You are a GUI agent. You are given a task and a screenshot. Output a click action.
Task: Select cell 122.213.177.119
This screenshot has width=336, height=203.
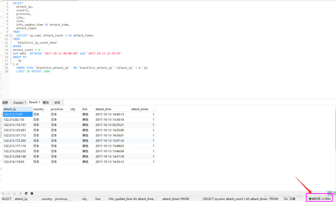[x=18, y=146]
